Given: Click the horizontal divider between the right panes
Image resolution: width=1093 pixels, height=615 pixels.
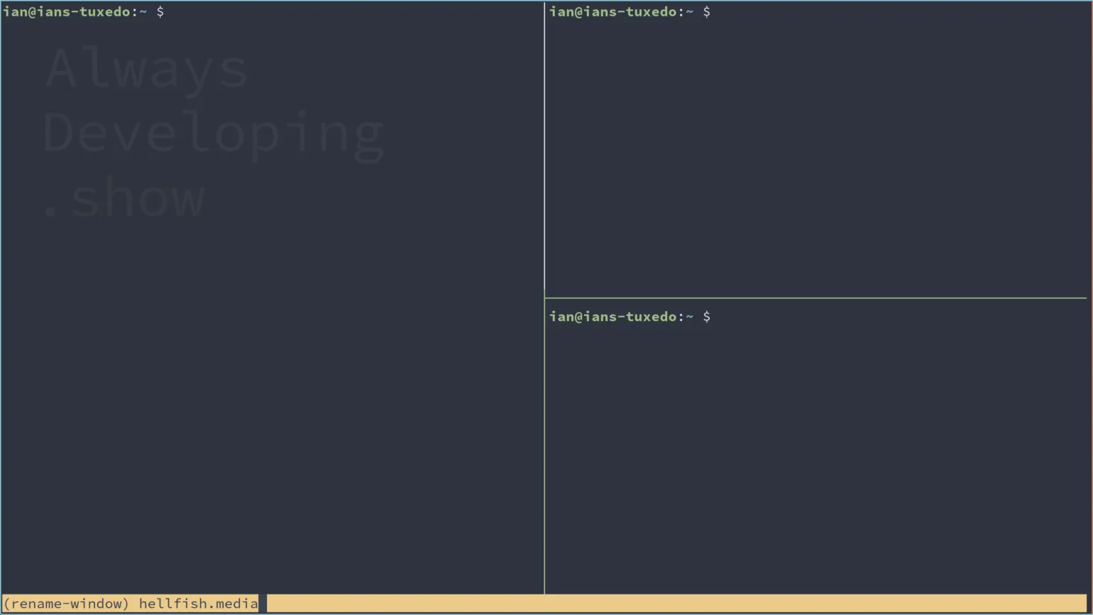Looking at the screenshot, I should coord(816,299).
